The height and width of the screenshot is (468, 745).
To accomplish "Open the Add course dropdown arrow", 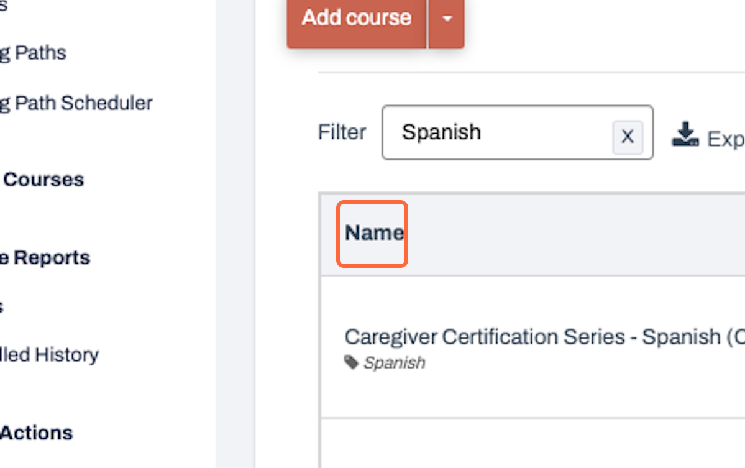I will pyautogui.click(x=446, y=19).
